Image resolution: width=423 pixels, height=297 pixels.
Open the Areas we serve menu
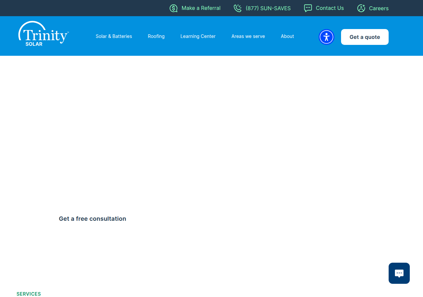click(248, 36)
